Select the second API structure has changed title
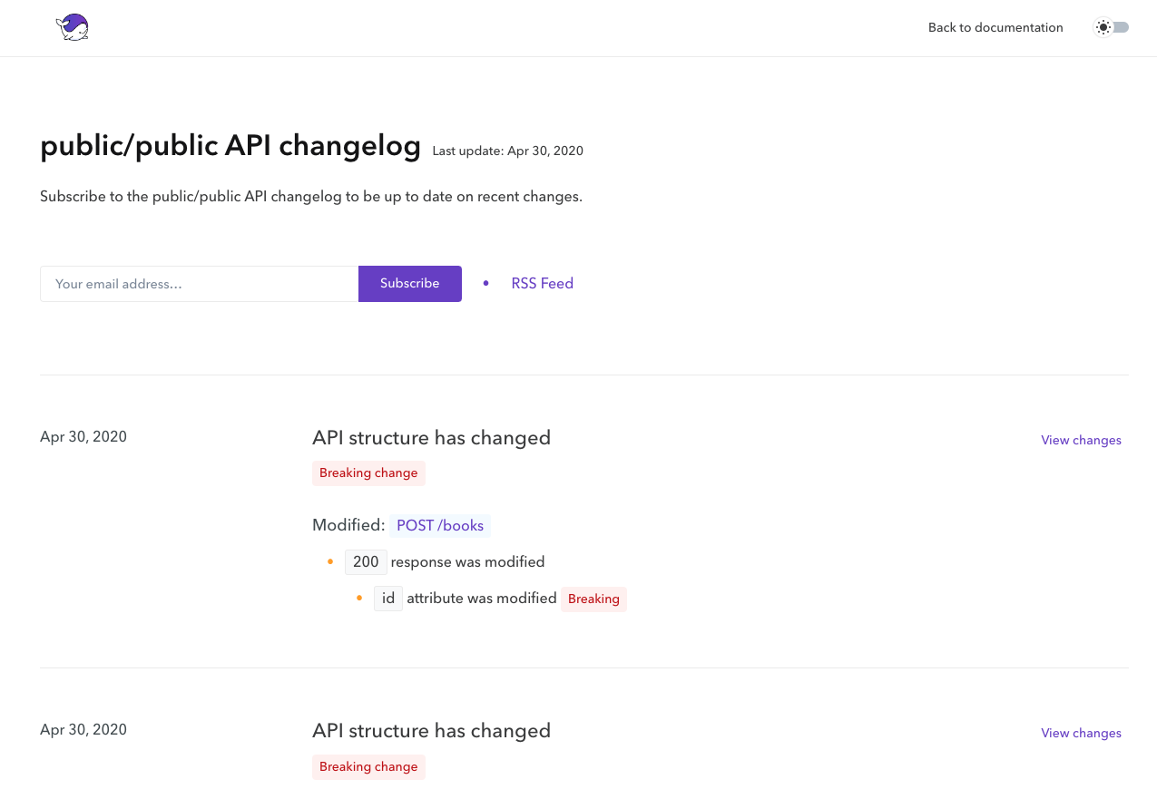This screenshot has width=1157, height=789. (x=431, y=731)
